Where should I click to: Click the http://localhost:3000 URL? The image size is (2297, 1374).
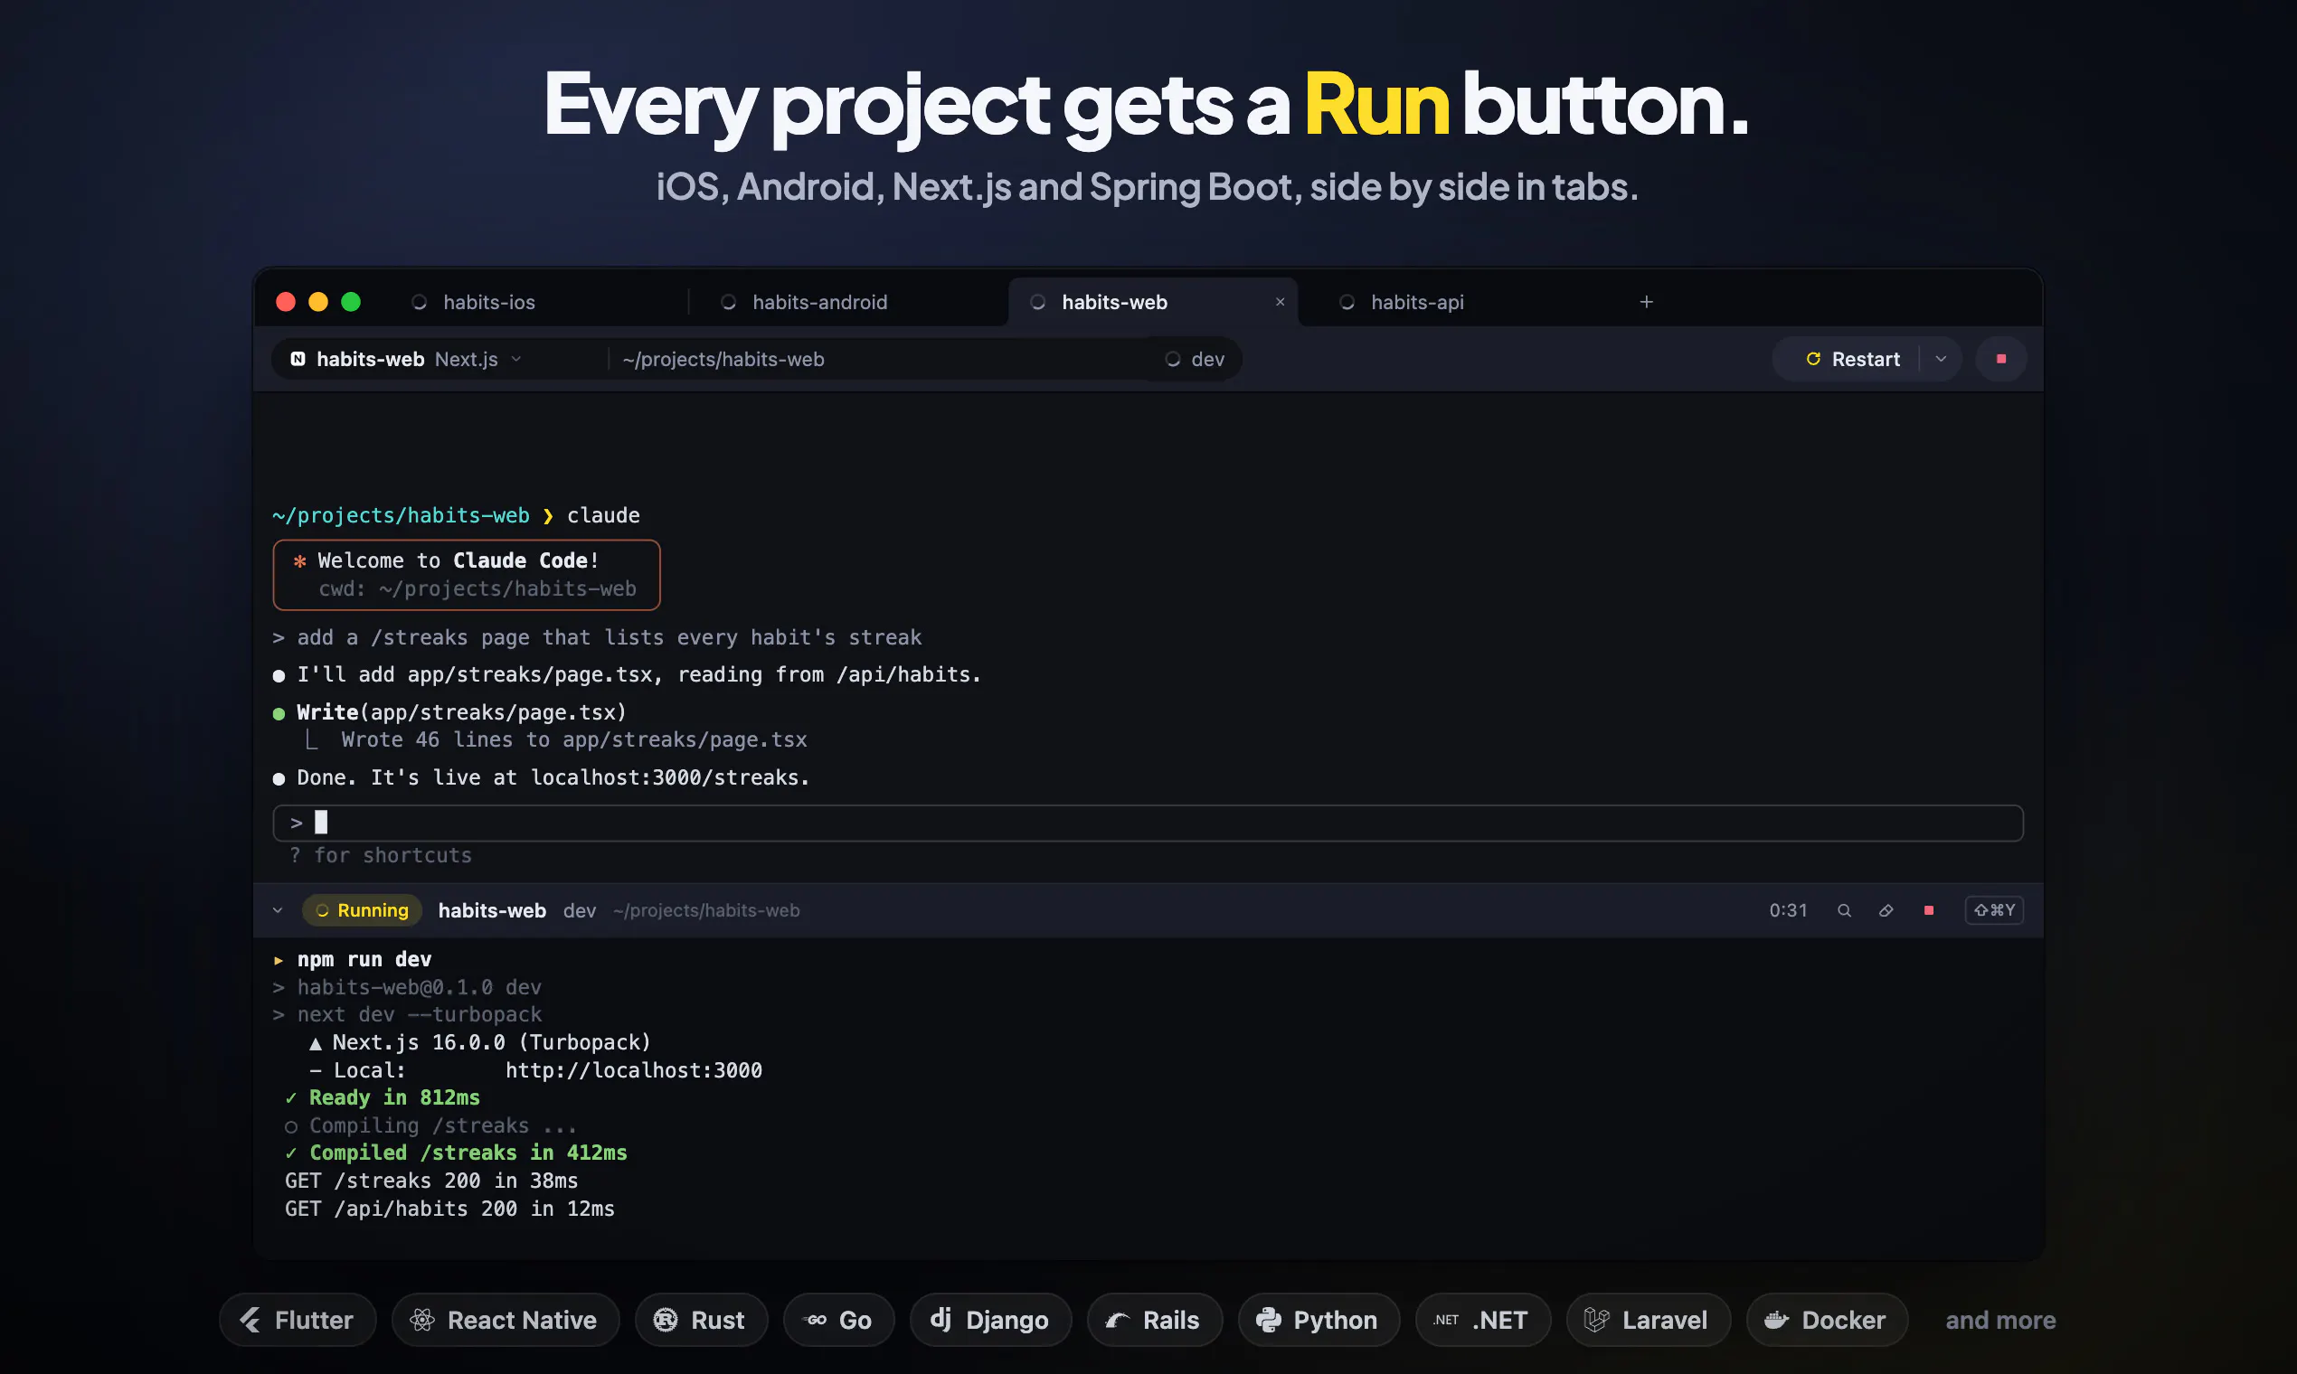(x=634, y=1070)
